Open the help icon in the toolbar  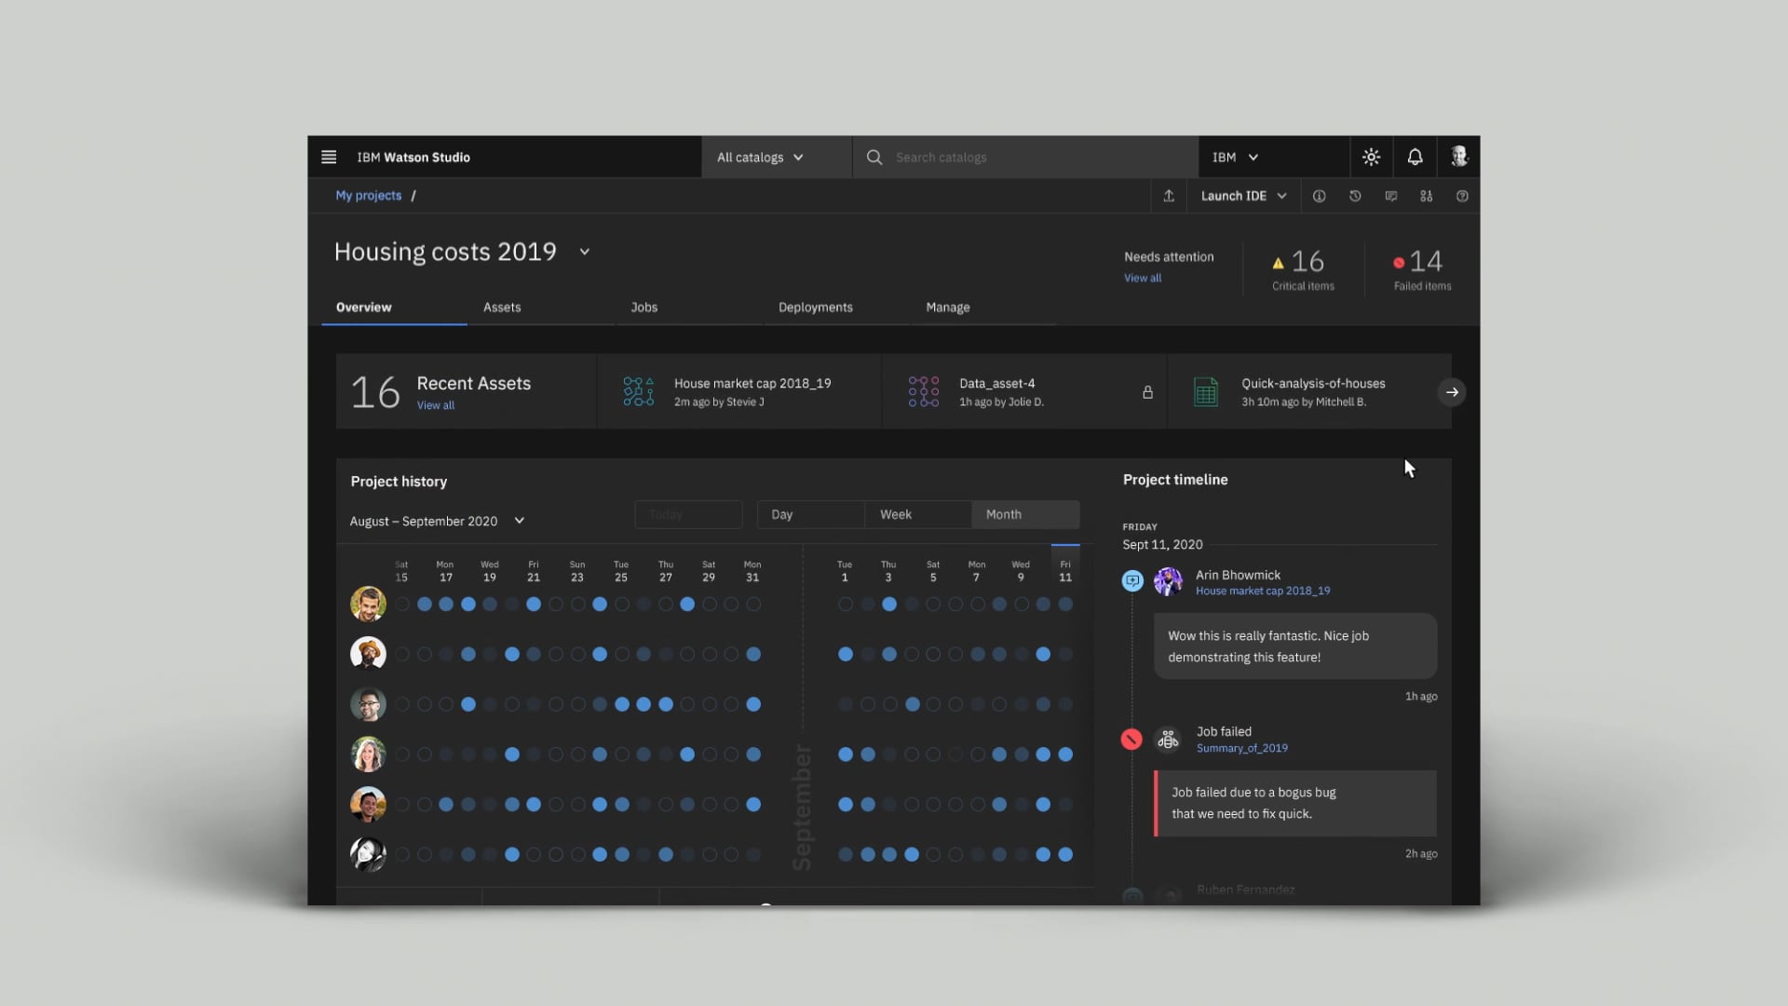coord(1462,196)
